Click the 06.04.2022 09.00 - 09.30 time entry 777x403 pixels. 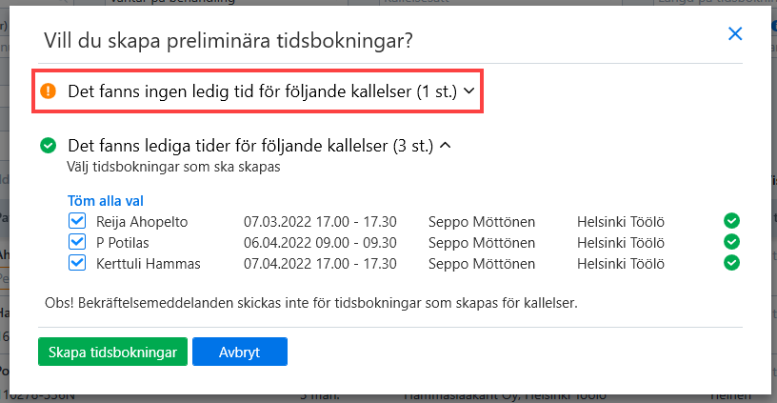click(x=320, y=242)
